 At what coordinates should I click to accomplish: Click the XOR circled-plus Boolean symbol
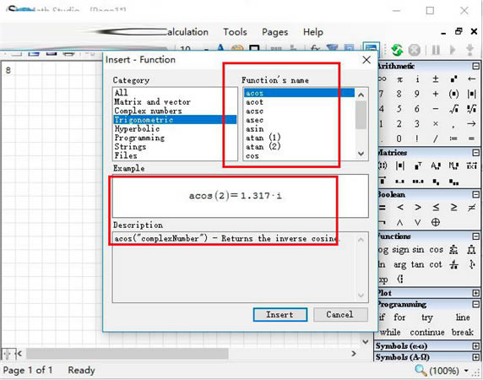435,222
